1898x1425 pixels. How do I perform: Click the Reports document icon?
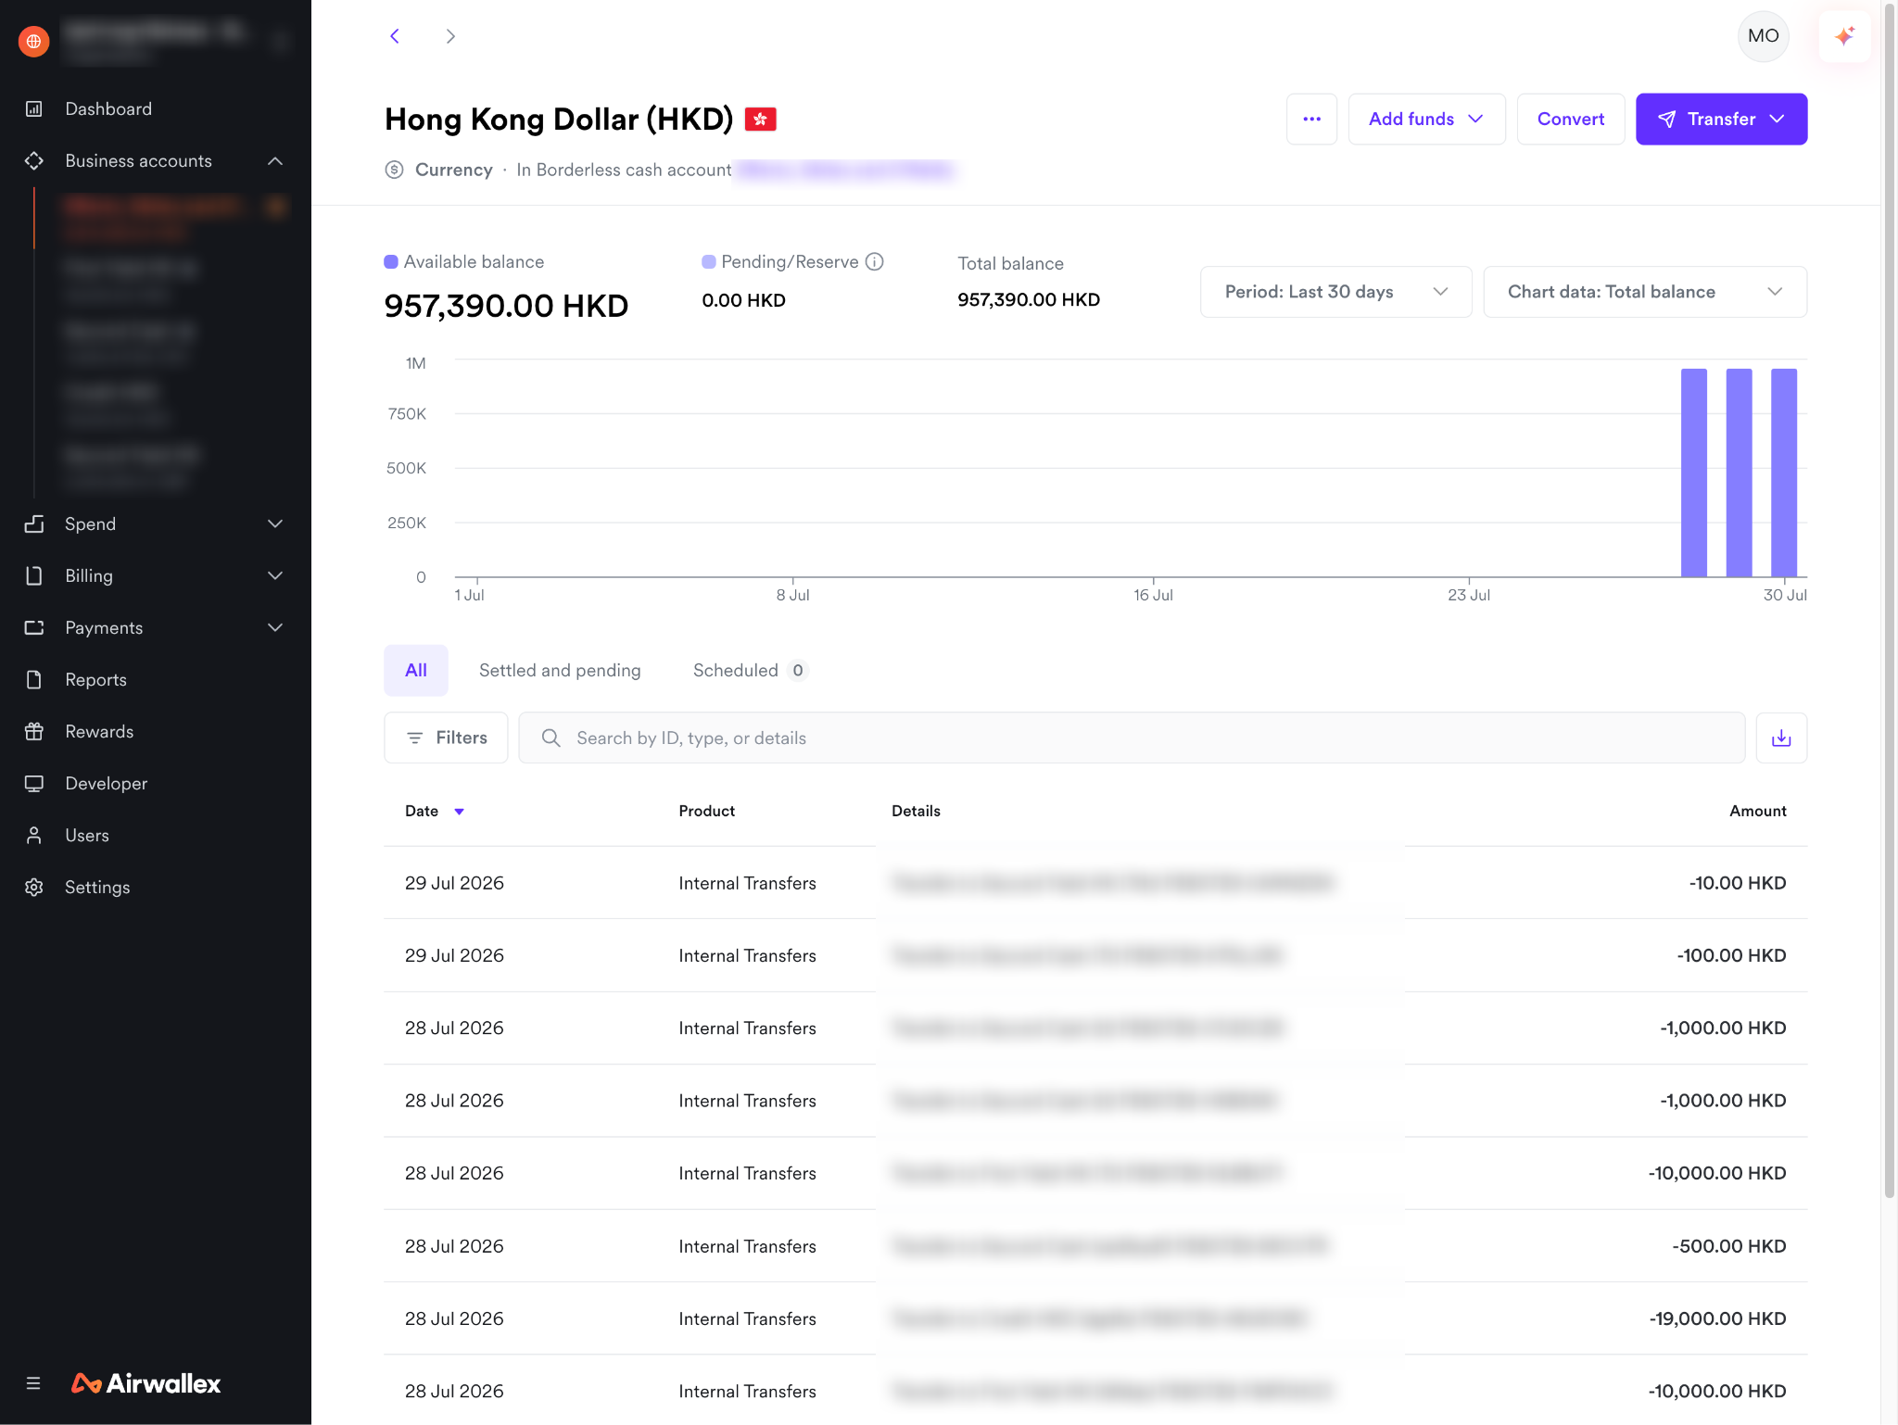coord(34,680)
